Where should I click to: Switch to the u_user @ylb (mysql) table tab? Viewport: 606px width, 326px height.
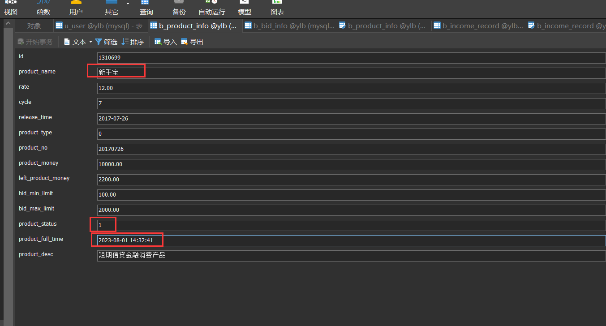click(x=100, y=26)
